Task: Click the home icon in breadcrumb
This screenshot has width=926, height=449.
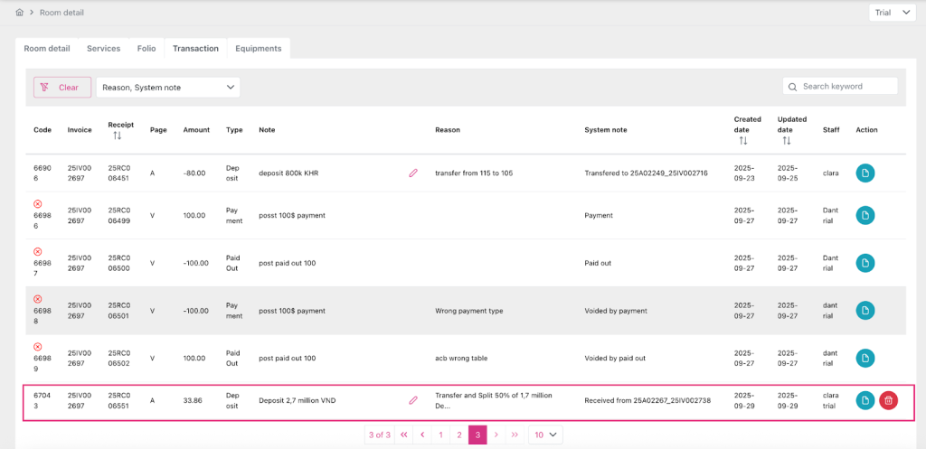Action: [20, 13]
